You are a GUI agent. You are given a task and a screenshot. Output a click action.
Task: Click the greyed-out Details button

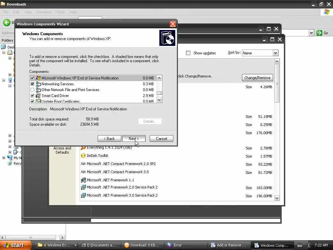(x=150, y=121)
